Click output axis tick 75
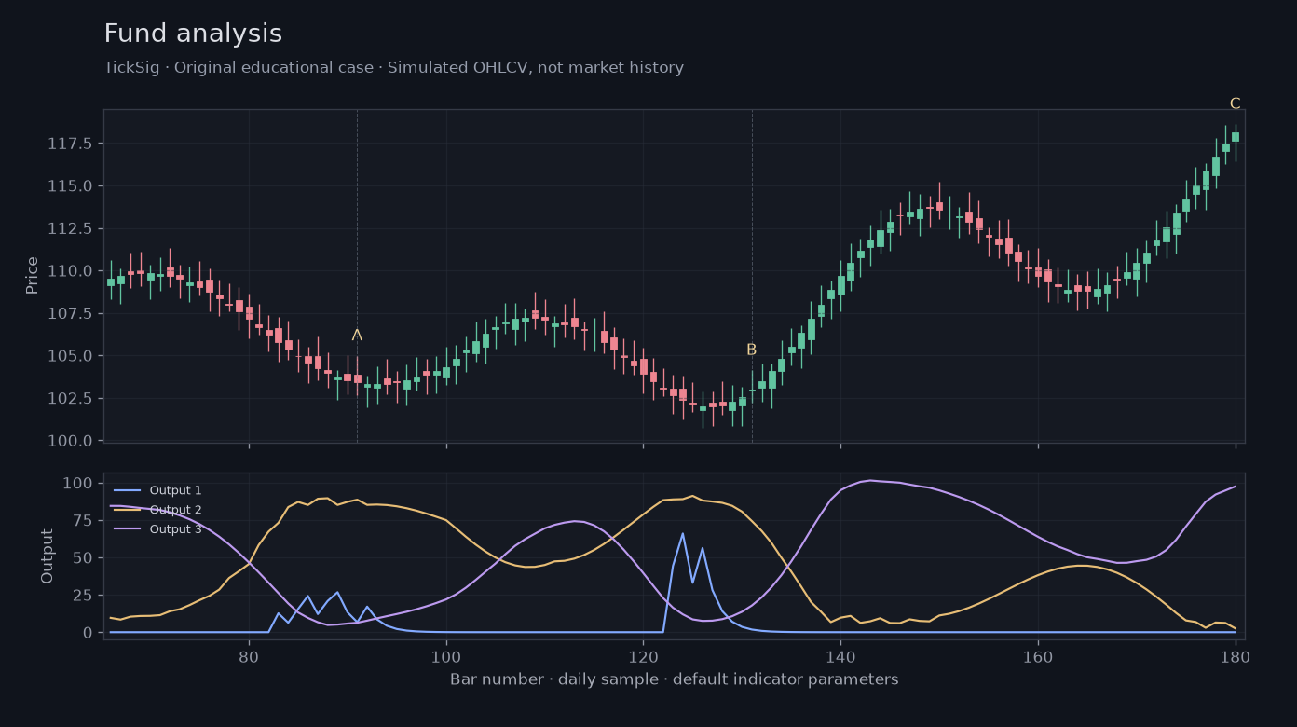Screen dimensions: 1297x727 pos(82,520)
